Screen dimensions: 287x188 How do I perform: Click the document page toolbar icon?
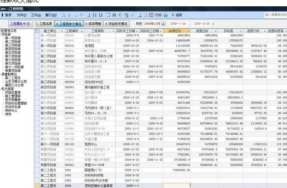[88, 15]
